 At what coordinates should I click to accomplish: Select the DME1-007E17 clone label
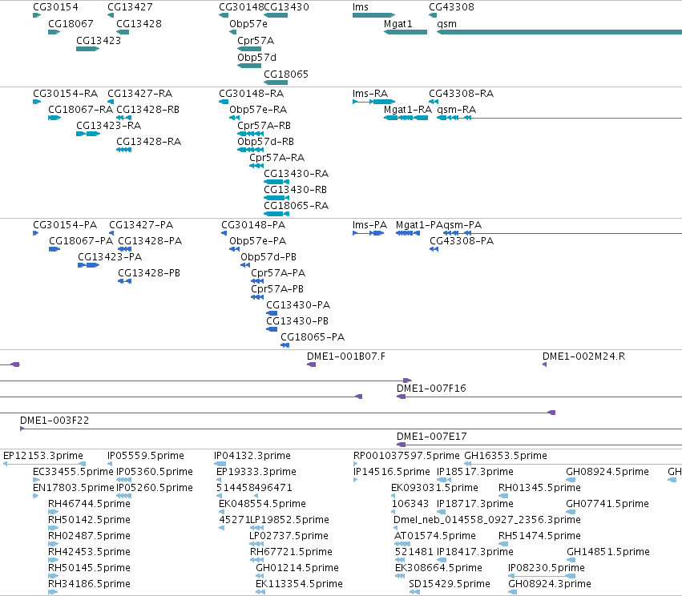432,437
